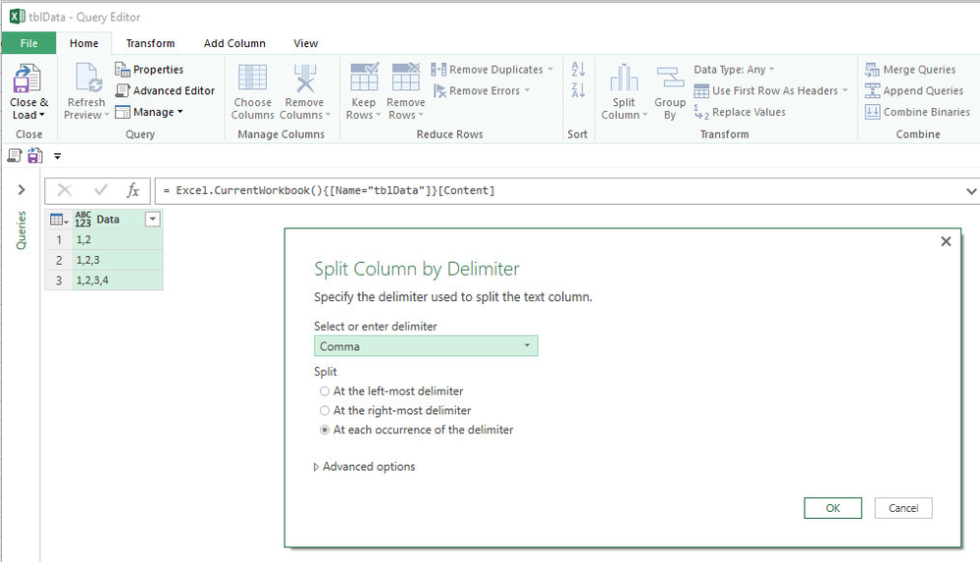The height and width of the screenshot is (562, 980).
Task: Confirm formula with checkmark icon
Action: click(101, 190)
